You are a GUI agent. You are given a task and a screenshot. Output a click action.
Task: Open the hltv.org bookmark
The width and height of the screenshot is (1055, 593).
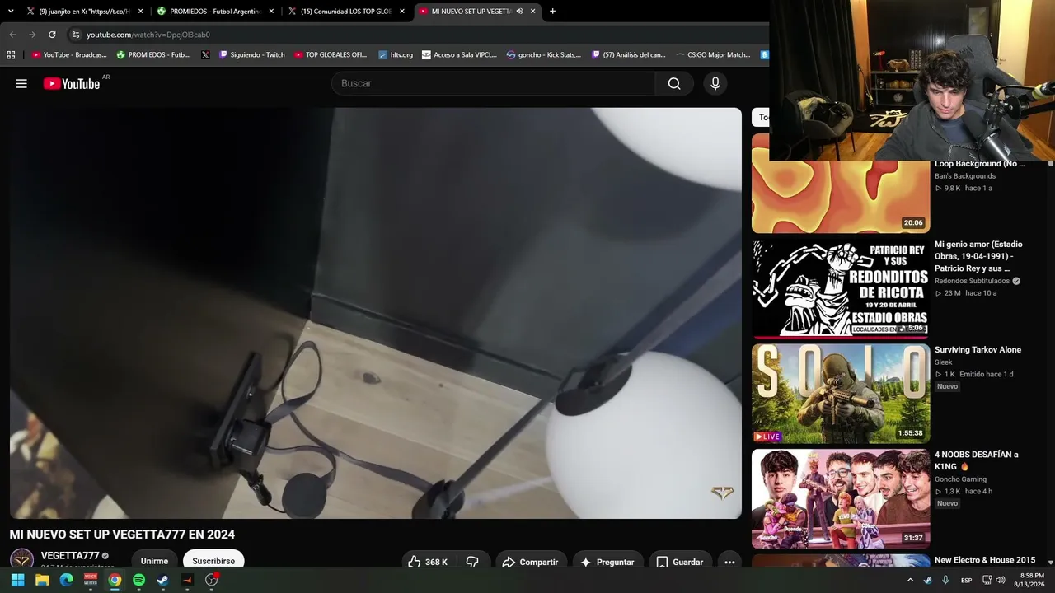tap(396, 55)
